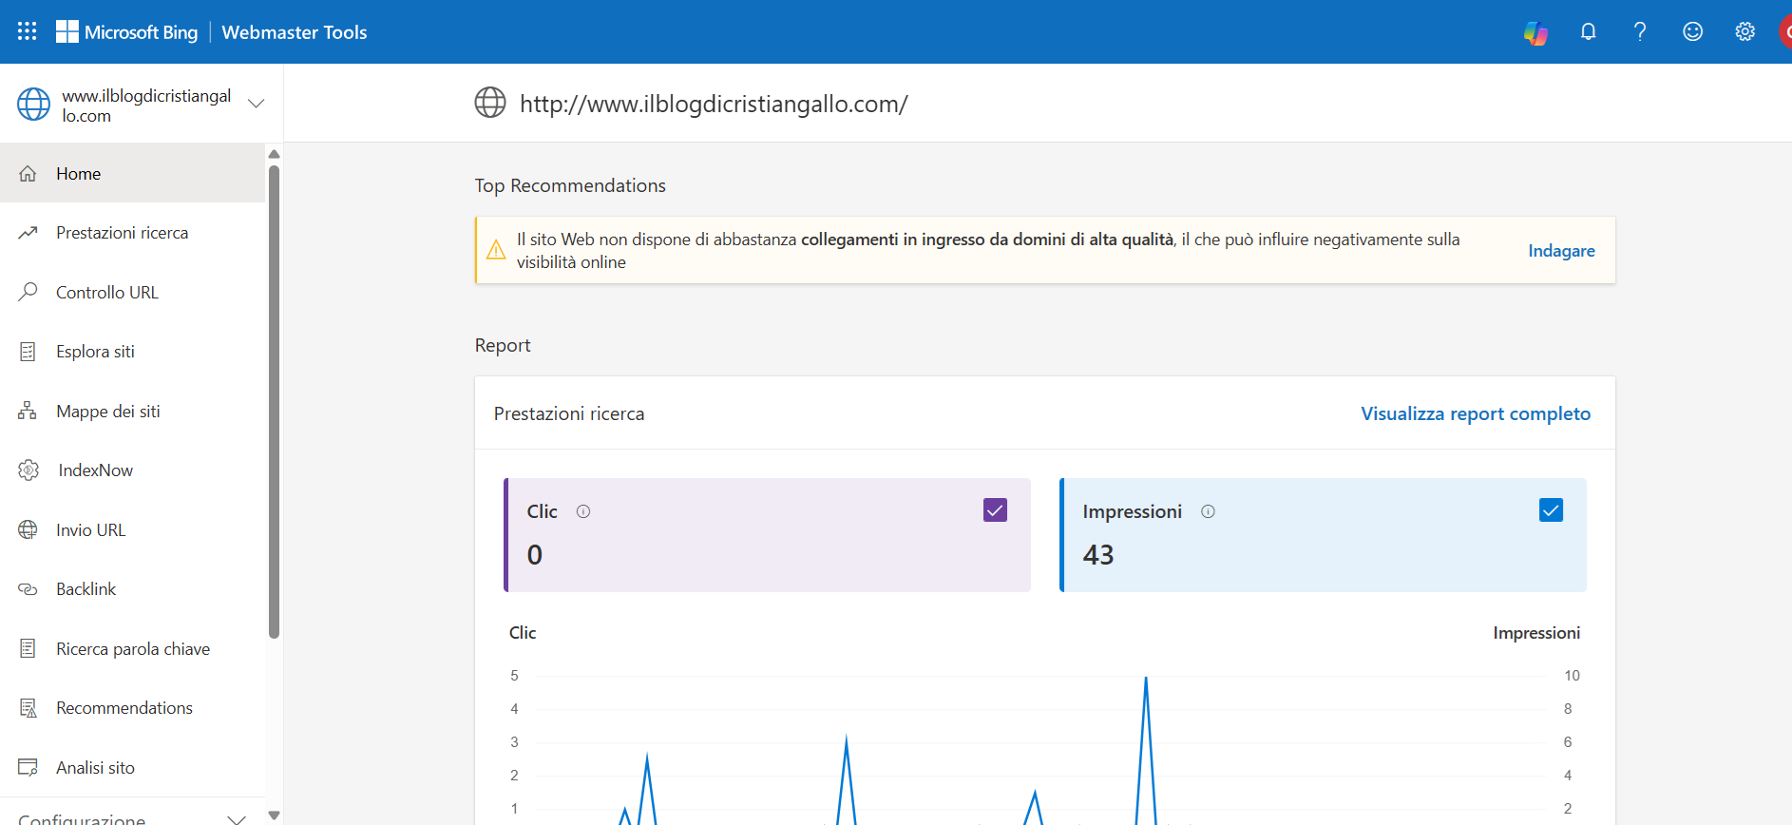Open the notifications bell
1792x825 pixels.
(1588, 31)
